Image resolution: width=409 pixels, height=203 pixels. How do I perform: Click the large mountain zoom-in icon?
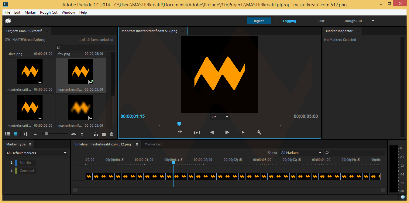[73, 134]
